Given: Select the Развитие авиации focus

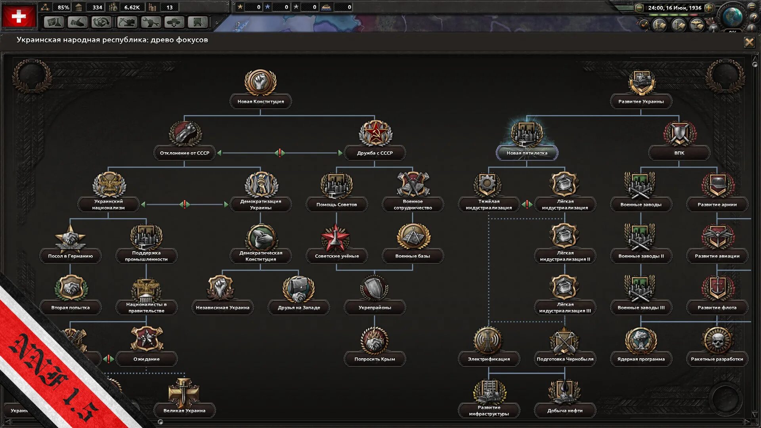Looking at the screenshot, I should 717,244.
